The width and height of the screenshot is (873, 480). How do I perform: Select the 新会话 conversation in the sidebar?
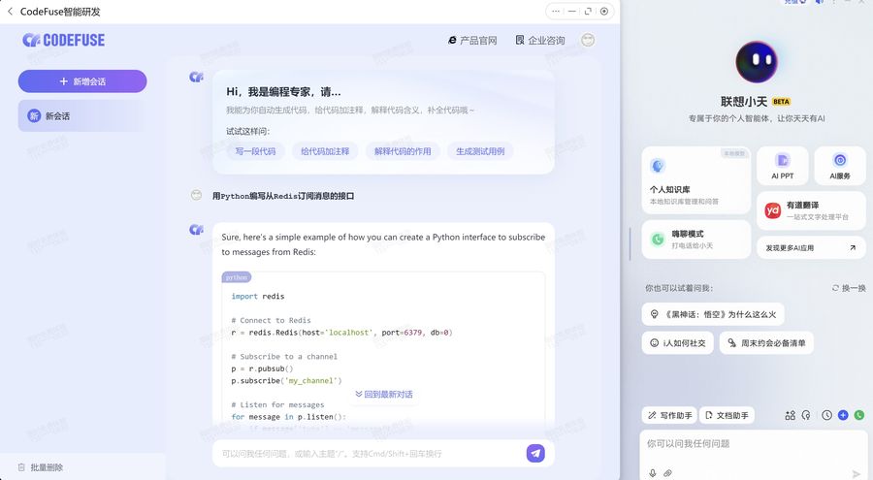tap(82, 115)
